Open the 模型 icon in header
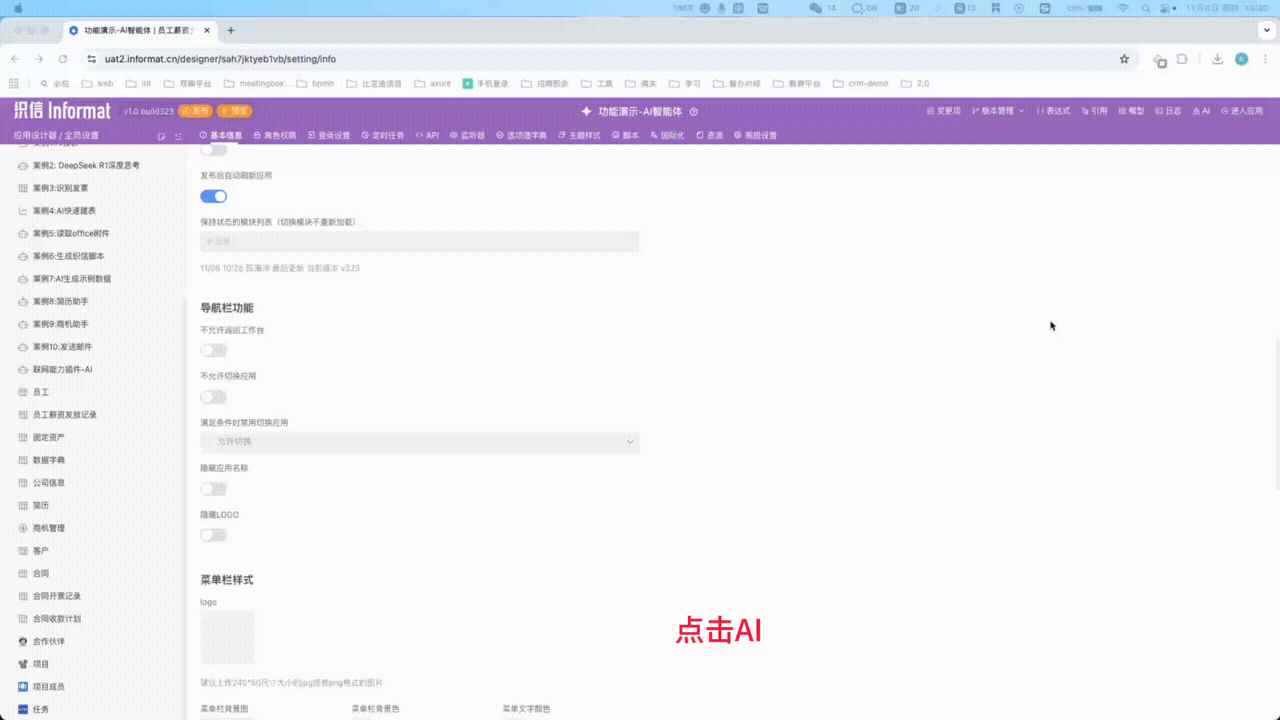Viewport: 1280px width, 720px height. (1131, 111)
